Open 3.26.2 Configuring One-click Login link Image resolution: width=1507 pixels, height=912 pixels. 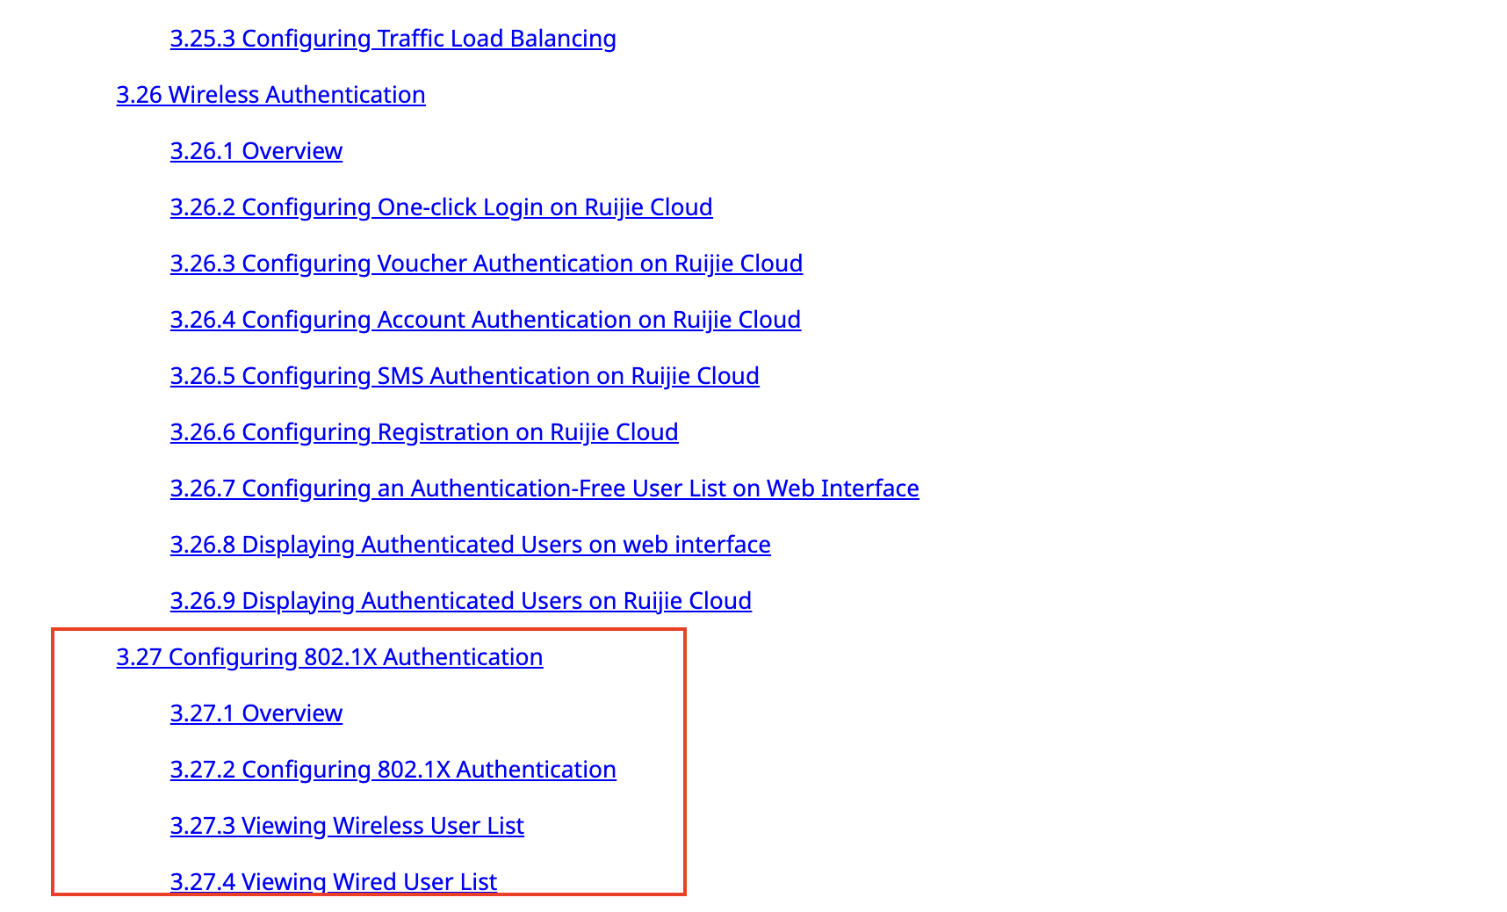[x=441, y=207]
